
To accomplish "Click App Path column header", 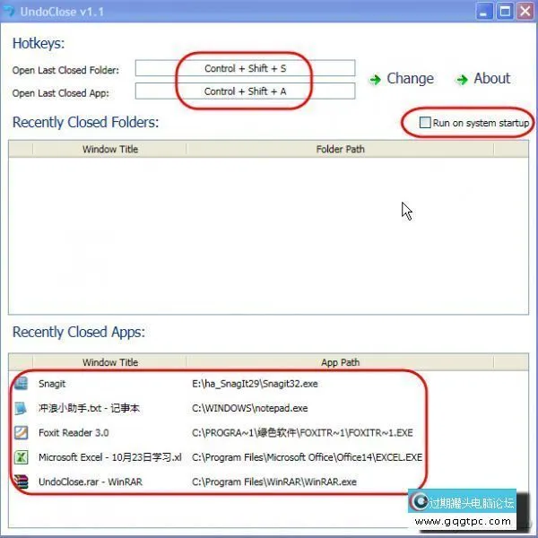I will pyautogui.click(x=340, y=362).
